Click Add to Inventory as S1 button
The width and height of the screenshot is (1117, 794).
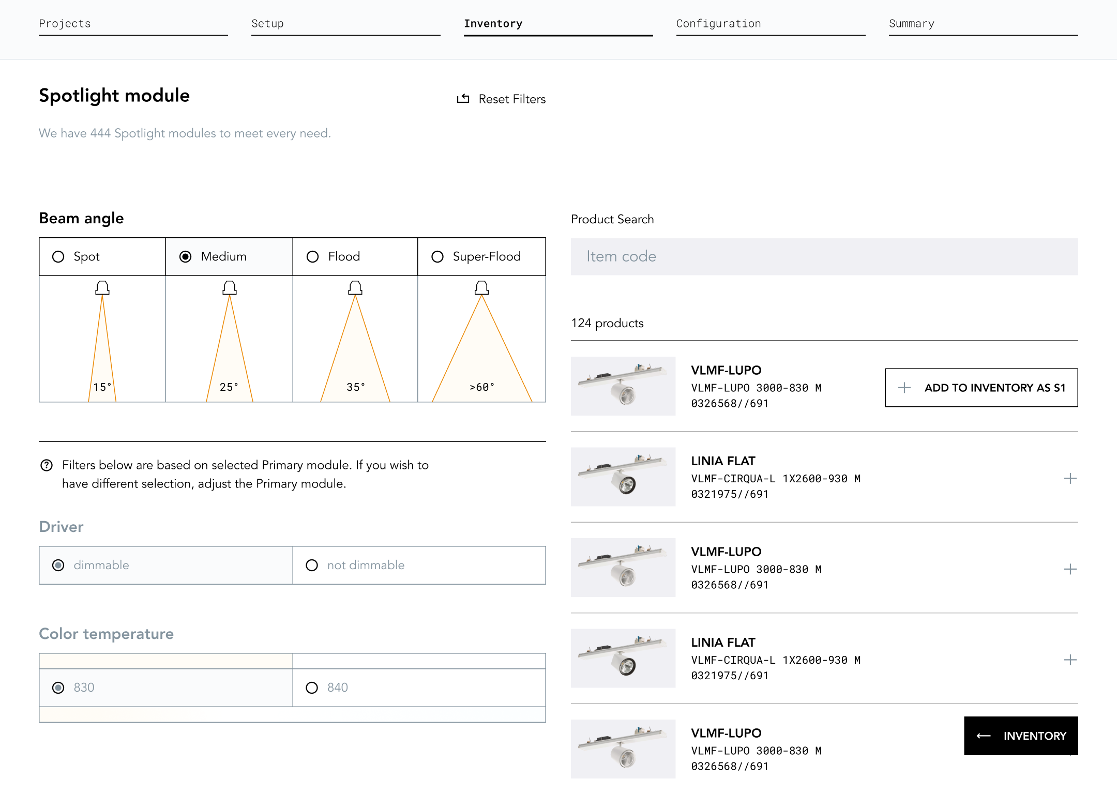tap(982, 388)
